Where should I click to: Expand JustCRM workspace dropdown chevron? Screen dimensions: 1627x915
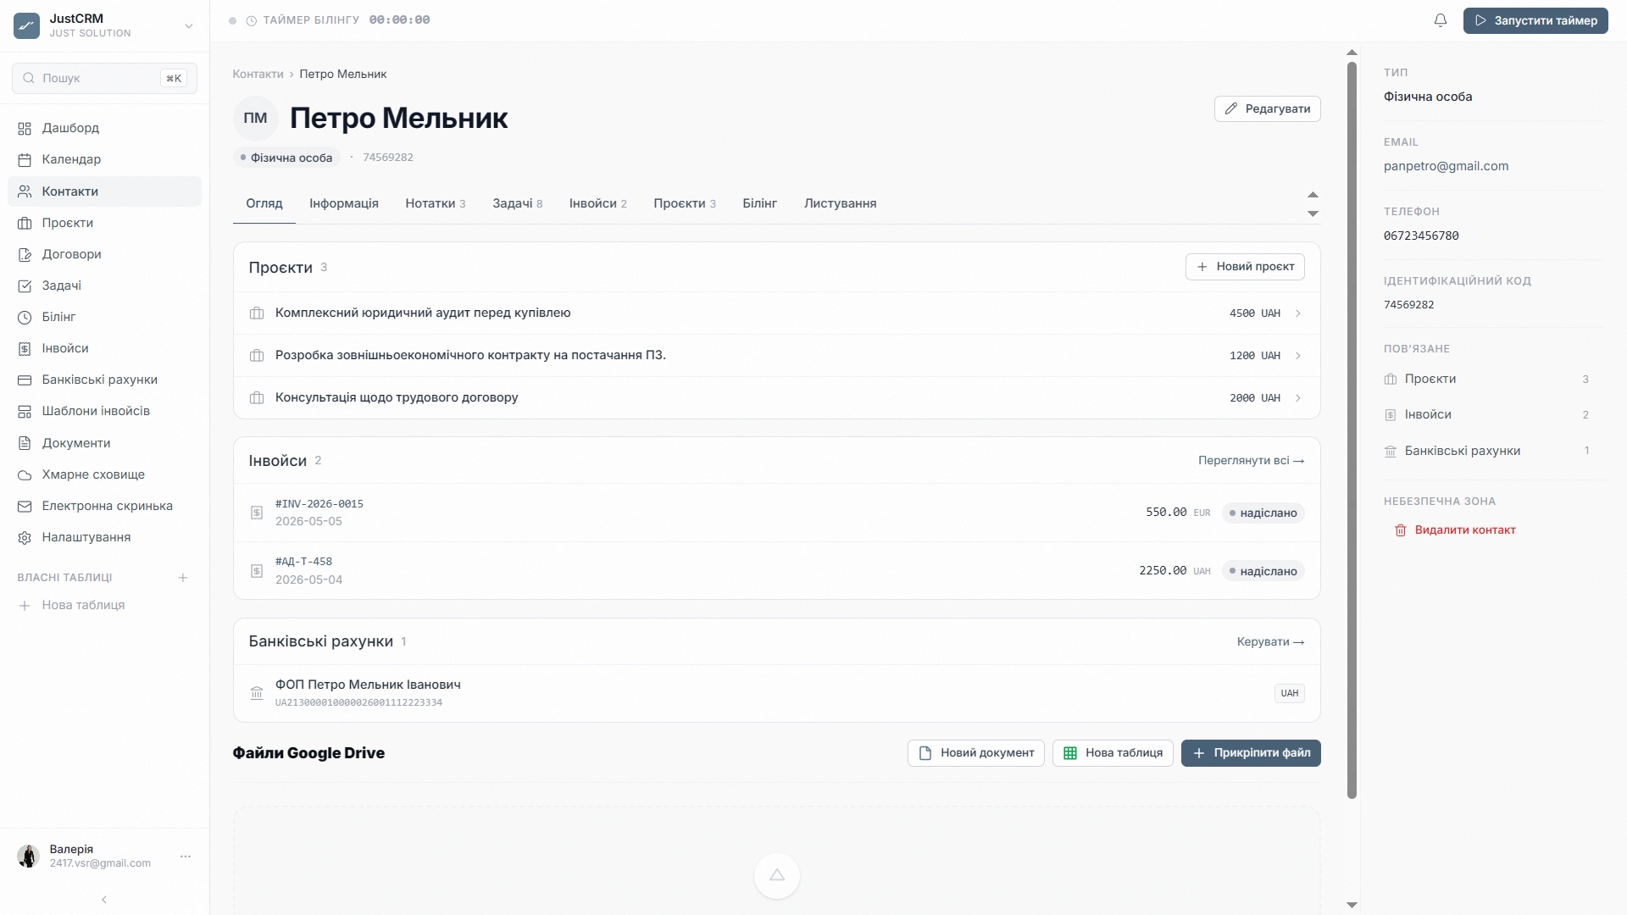point(189,26)
